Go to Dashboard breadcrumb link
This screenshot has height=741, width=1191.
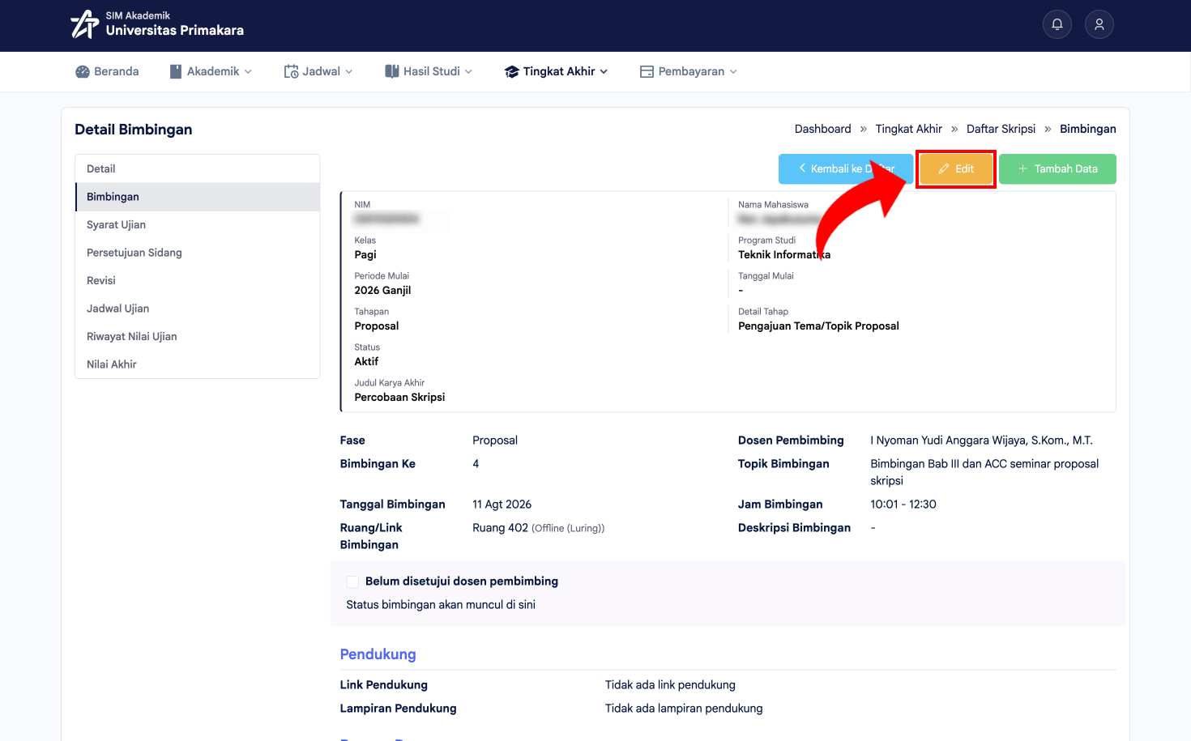point(822,129)
